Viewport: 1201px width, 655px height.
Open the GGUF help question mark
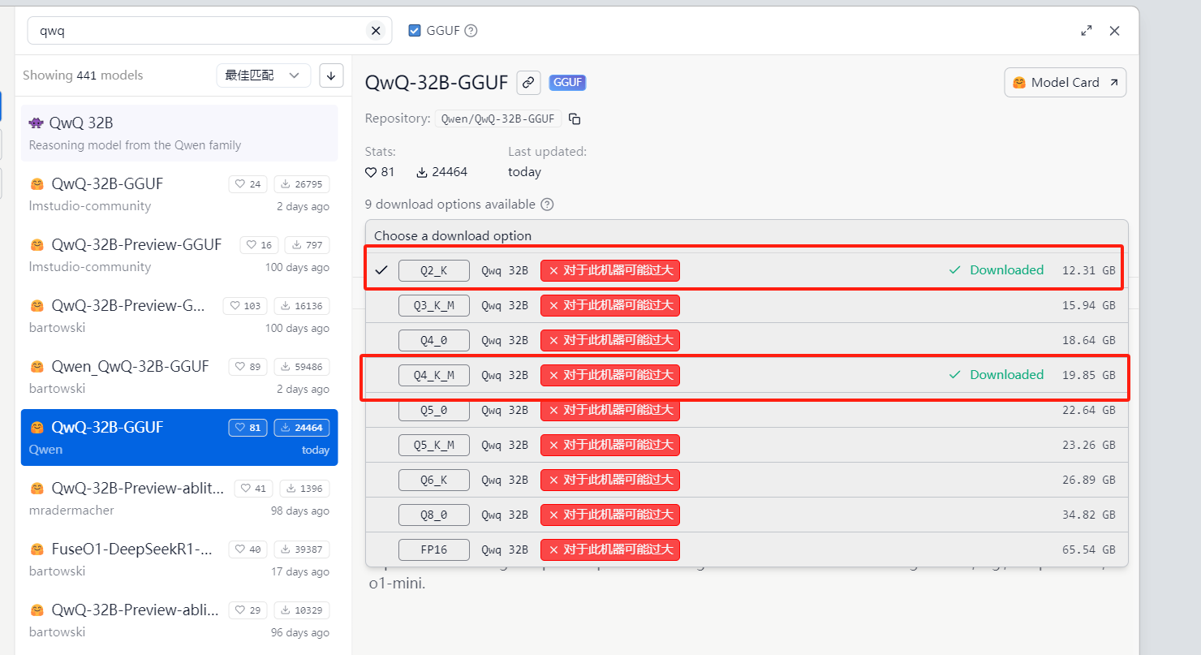tap(471, 31)
